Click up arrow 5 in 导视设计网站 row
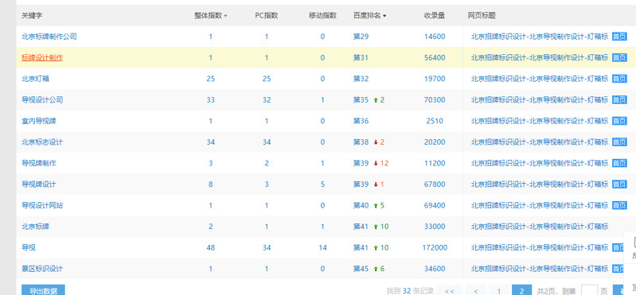 [x=379, y=205]
